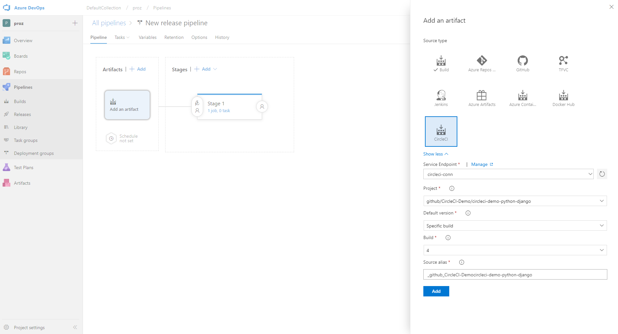Open the Manage service endpoints link
Screen dimensions: 618x334
point(482,164)
